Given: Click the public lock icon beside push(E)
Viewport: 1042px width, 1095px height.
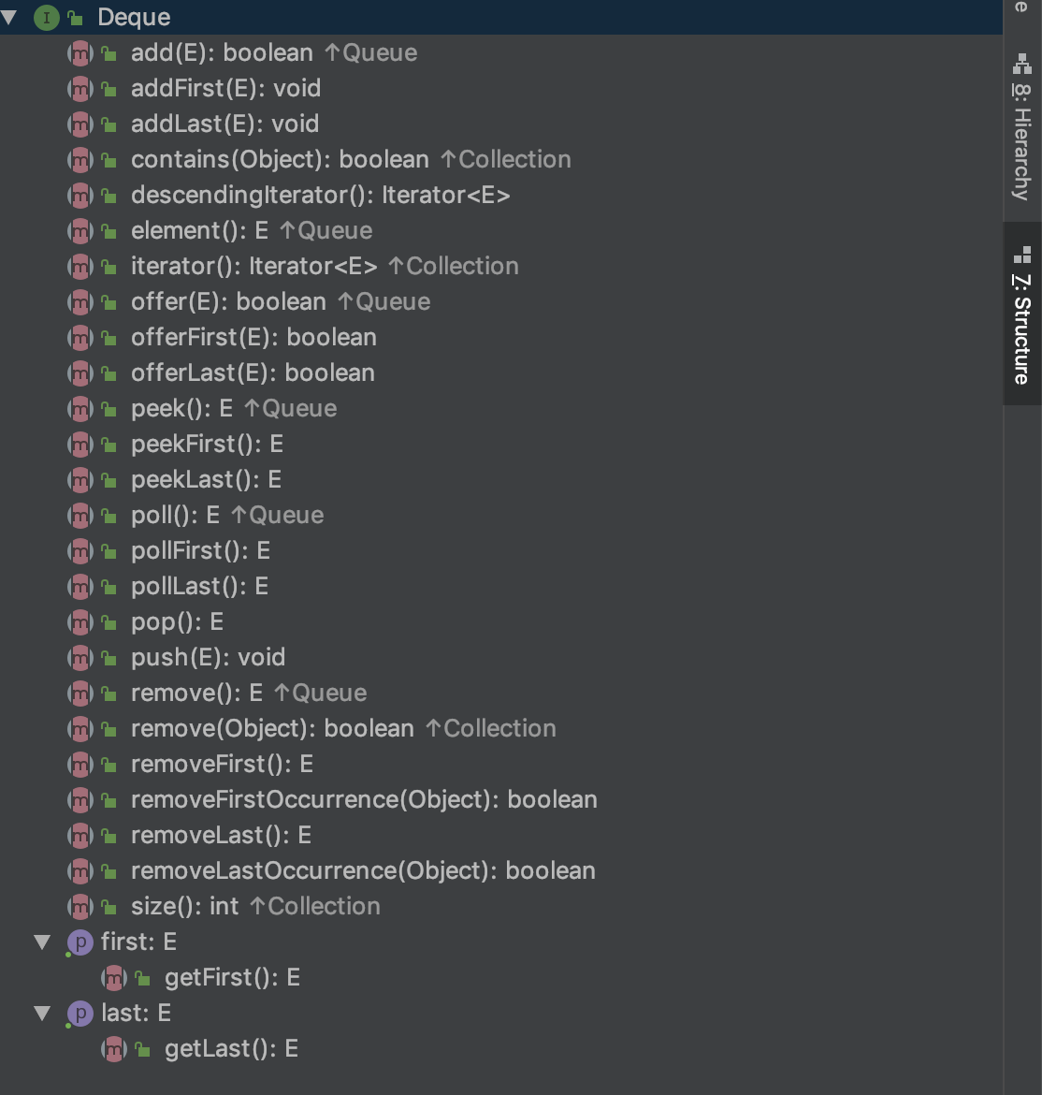Looking at the screenshot, I should (x=109, y=658).
